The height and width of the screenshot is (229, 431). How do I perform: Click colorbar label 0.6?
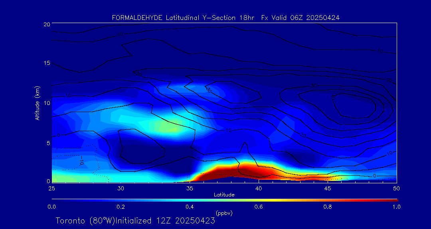pos(259,207)
